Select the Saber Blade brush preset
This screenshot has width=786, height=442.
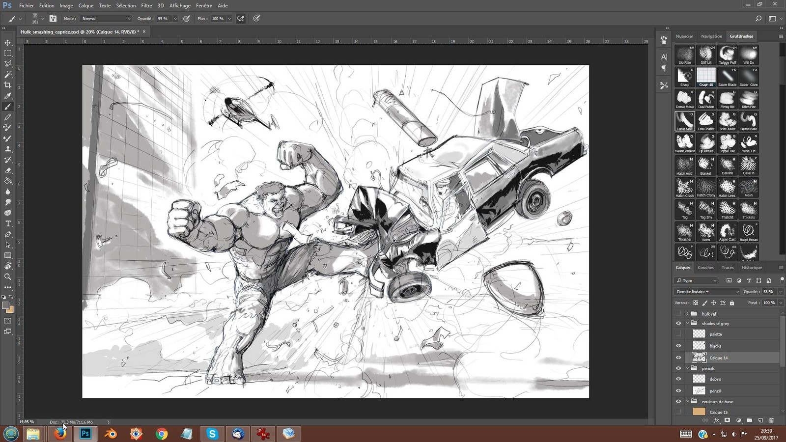[x=727, y=77]
